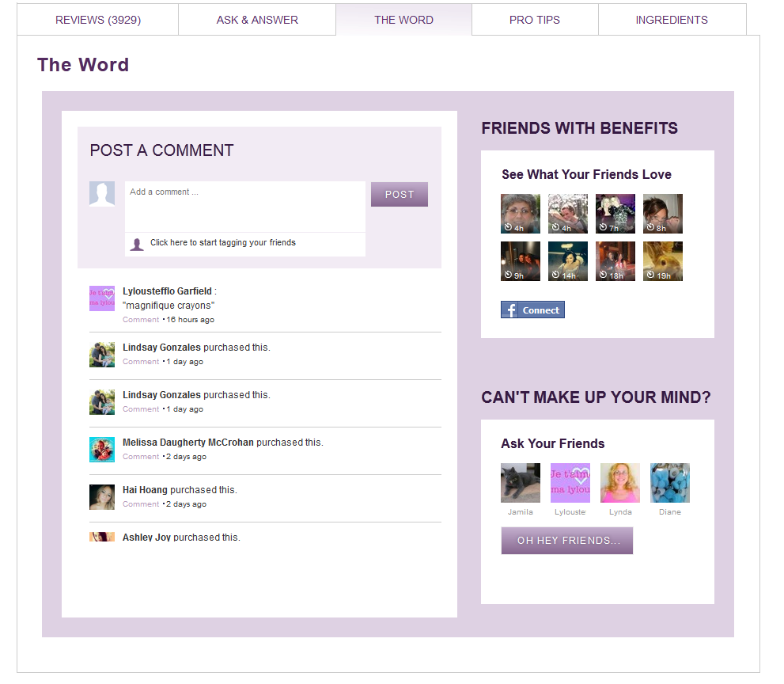Switch to the Reviews (3929) tab
Screen dimensions: 784x684
click(98, 20)
